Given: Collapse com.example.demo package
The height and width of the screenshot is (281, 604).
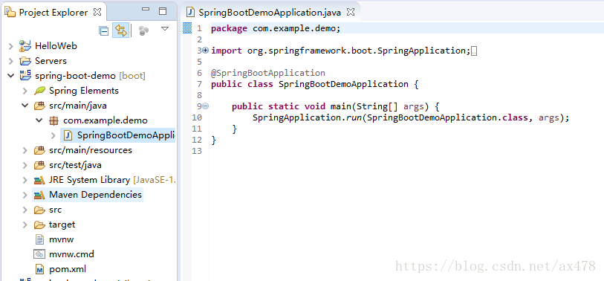Looking at the screenshot, I should point(39,120).
